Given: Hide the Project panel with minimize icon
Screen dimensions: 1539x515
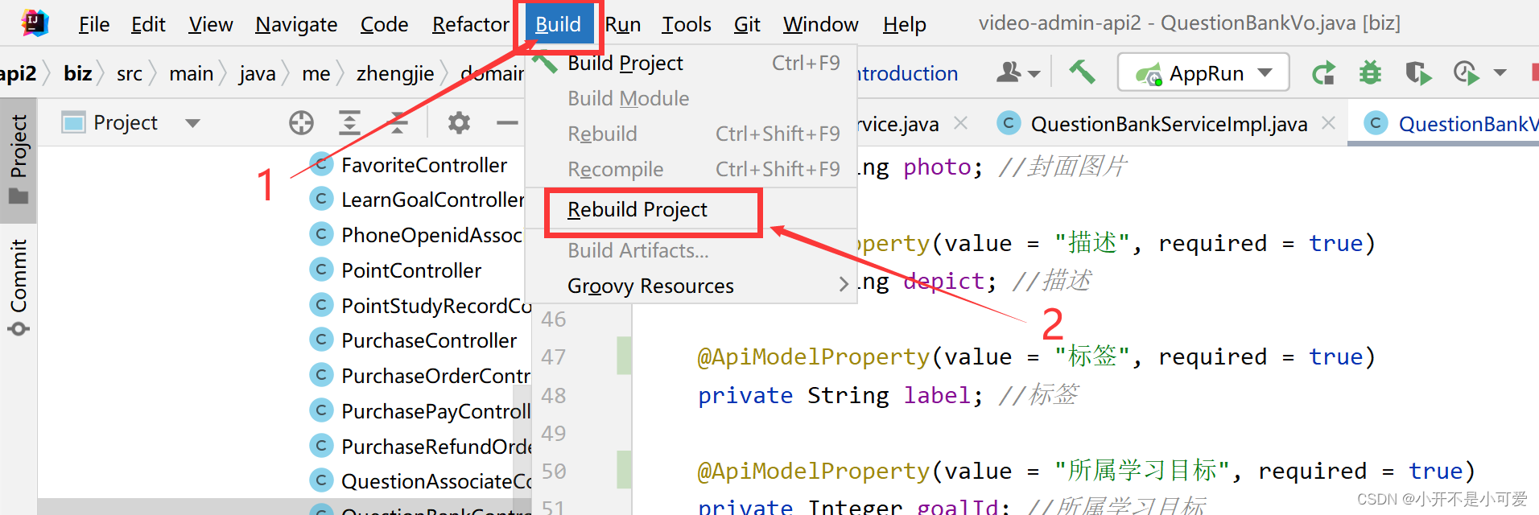Looking at the screenshot, I should point(505,122).
